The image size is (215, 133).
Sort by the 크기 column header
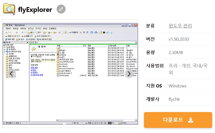click(85, 46)
